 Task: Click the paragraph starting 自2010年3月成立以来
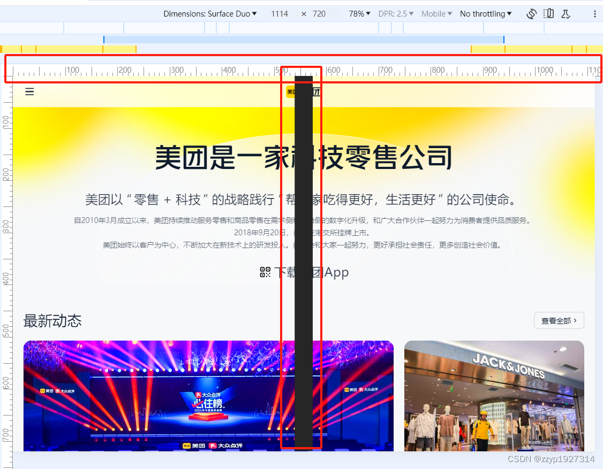coord(303,220)
